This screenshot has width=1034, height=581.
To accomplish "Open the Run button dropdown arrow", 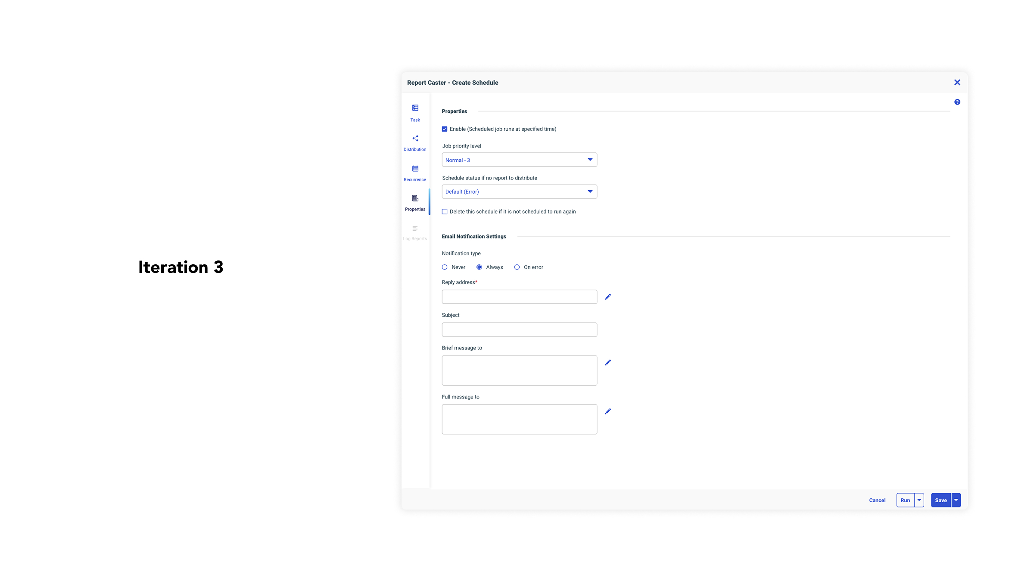I will 919,500.
